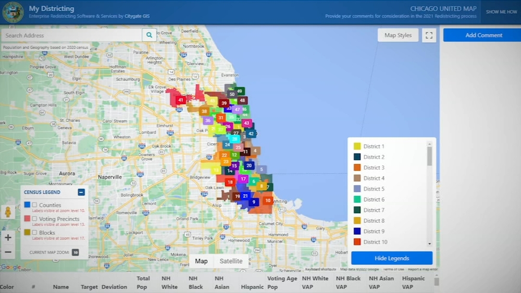Select District 7 legend entry
This screenshot has width=521, height=293.
[369, 210]
